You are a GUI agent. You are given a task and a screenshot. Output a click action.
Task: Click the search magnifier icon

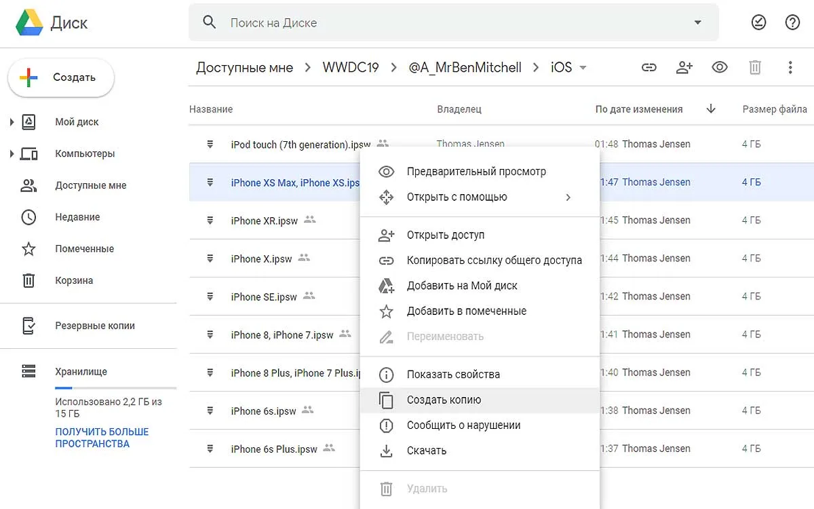(210, 22)
